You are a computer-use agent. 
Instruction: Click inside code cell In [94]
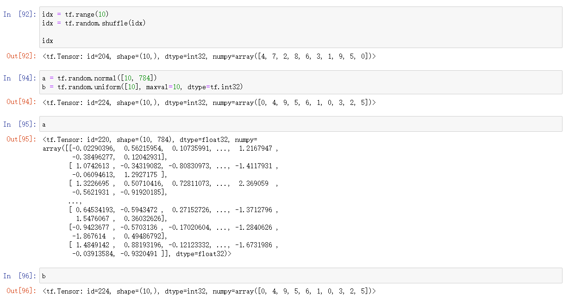point(301,82)
